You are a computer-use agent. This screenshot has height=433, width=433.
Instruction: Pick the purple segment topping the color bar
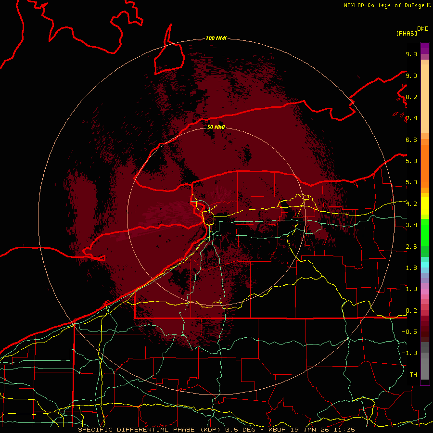tap(425, 48)
